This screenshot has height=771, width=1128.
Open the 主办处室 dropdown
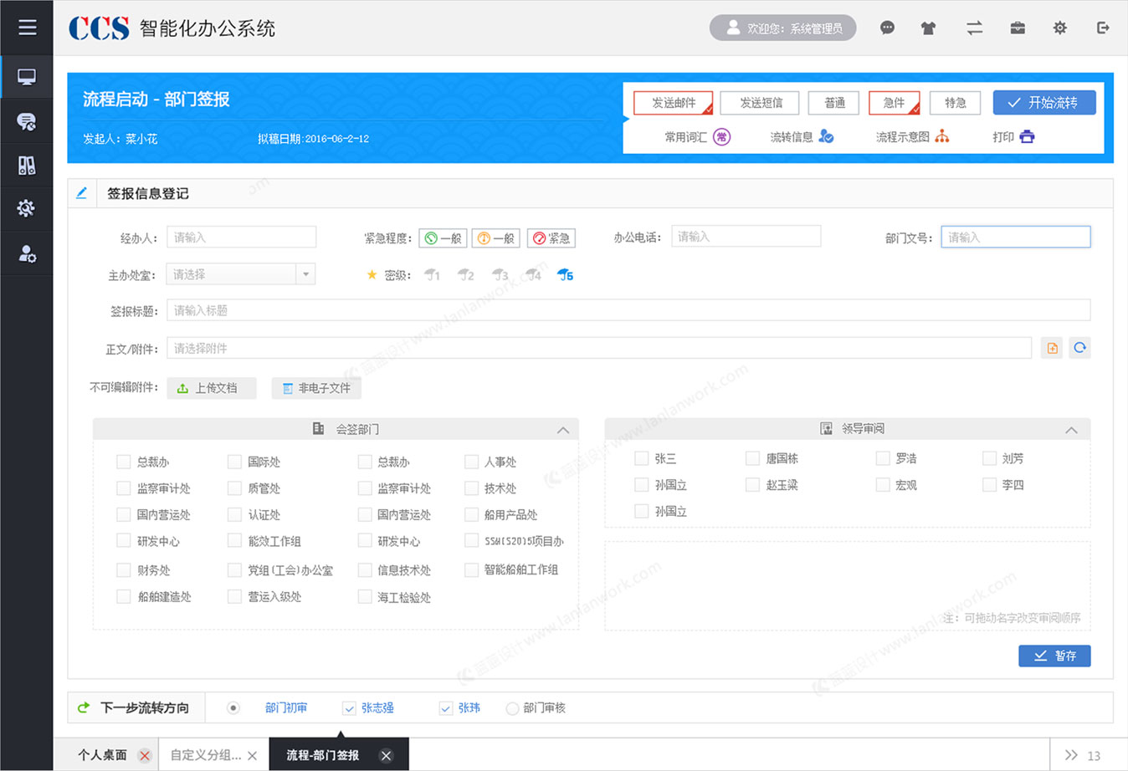click(306, 273)
